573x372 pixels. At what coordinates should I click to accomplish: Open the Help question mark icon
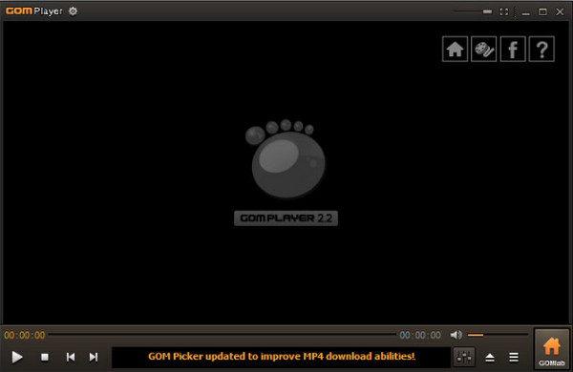click(x=541, y=49)
